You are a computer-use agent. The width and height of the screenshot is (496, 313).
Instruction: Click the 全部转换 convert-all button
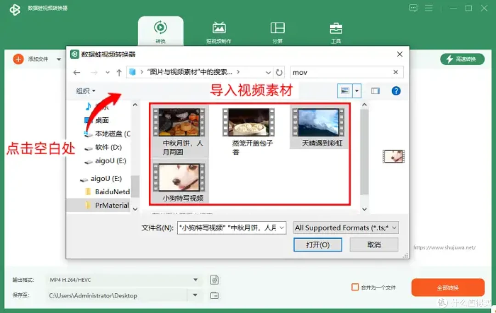pos(448,287)
